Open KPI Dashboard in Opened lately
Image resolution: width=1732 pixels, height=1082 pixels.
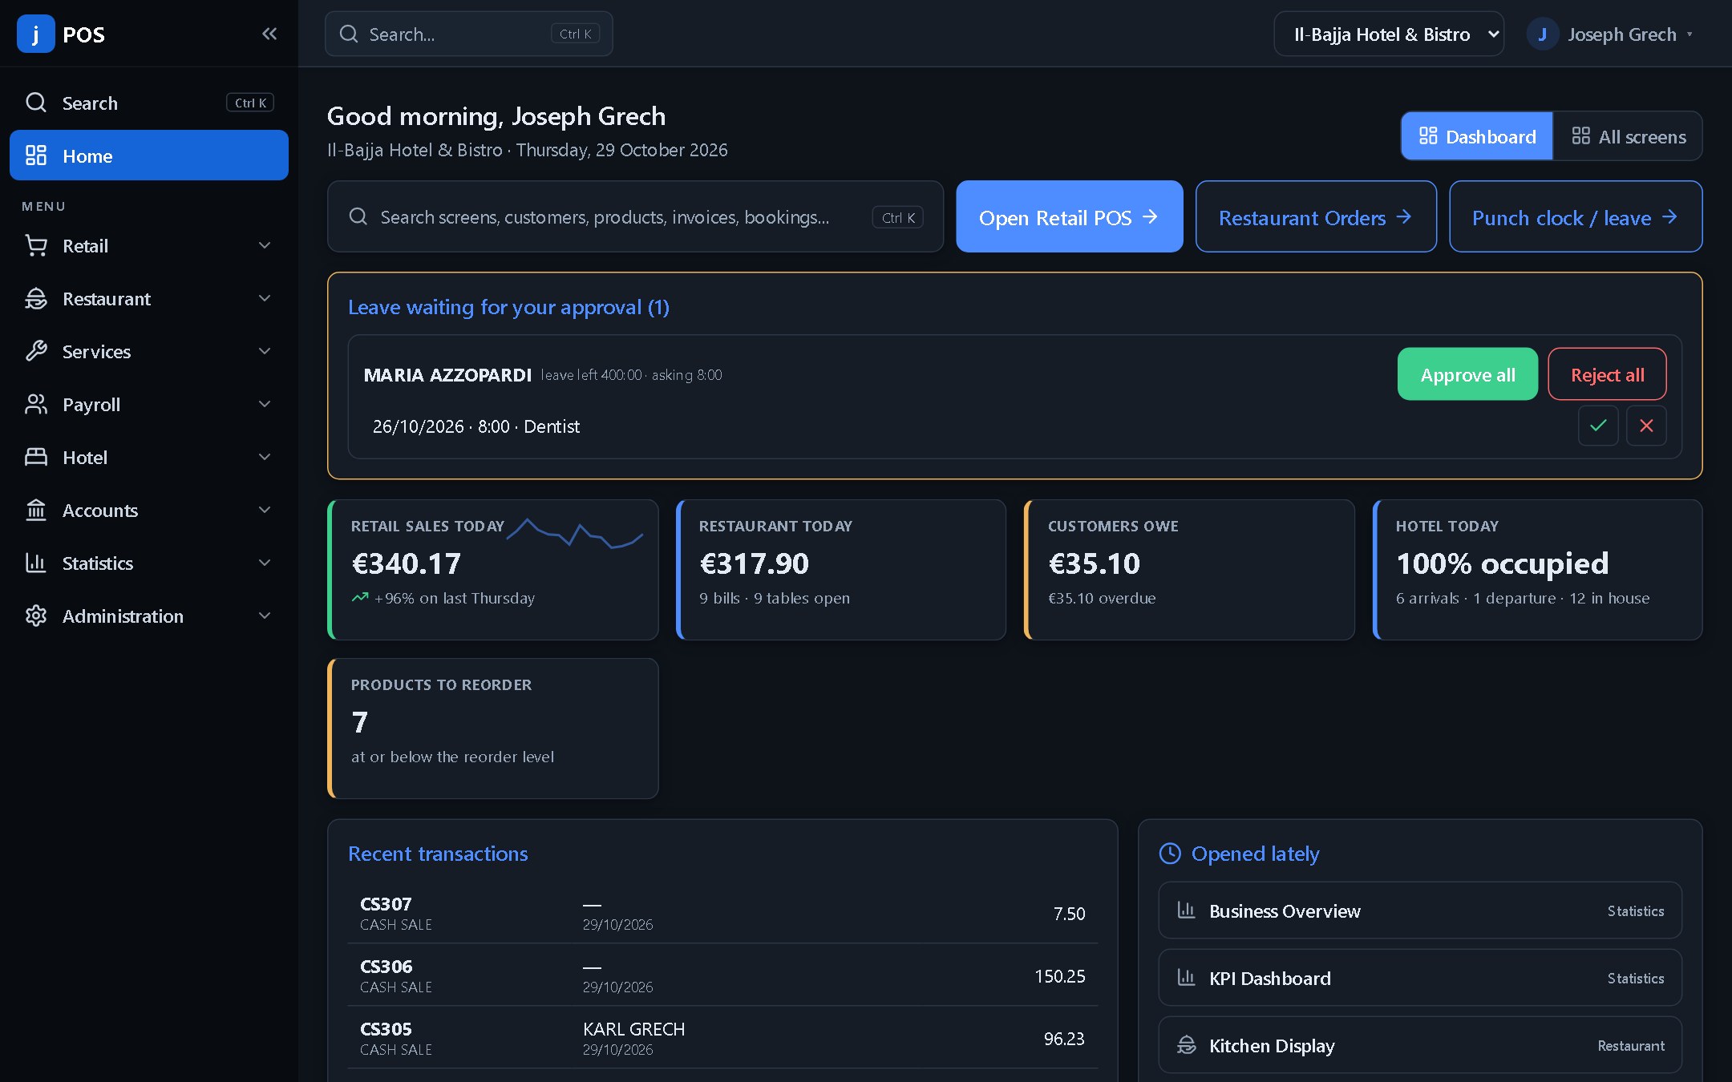(1419, 978)
